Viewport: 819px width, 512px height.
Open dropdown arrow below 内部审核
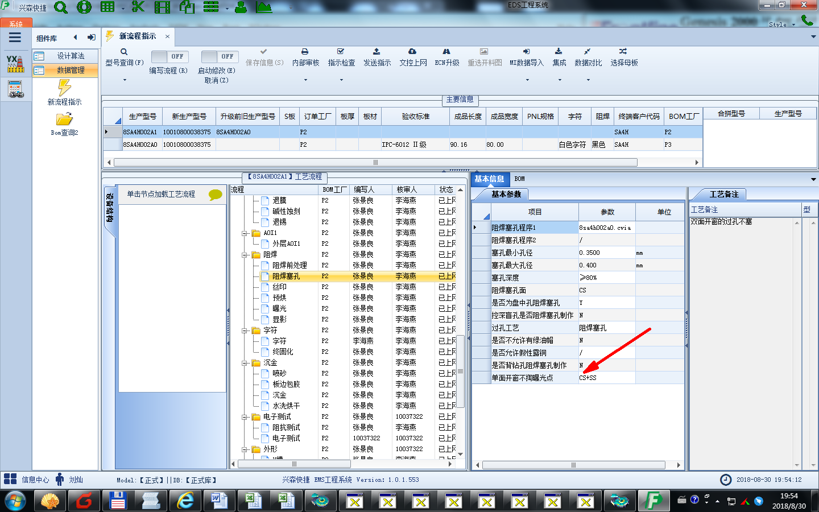pyautogui.click(x=305, y=80)
